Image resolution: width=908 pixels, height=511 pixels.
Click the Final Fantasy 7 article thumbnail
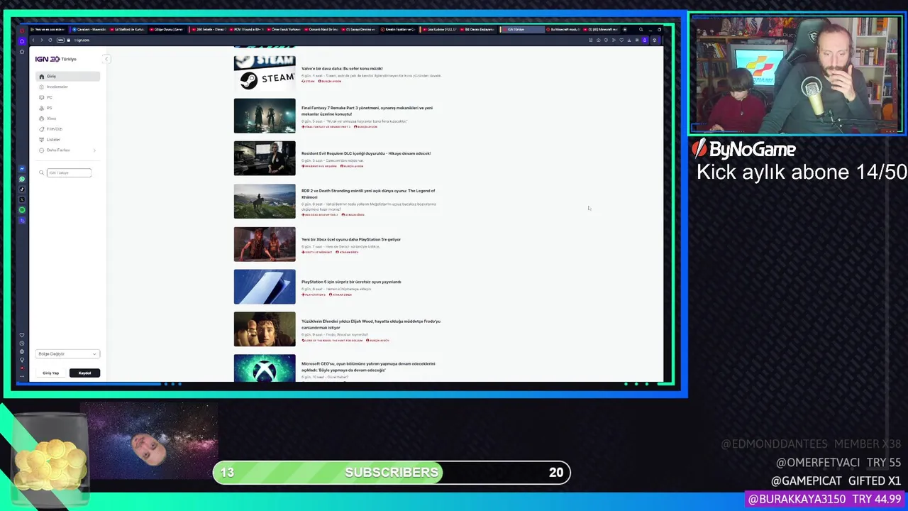[265, 116]
